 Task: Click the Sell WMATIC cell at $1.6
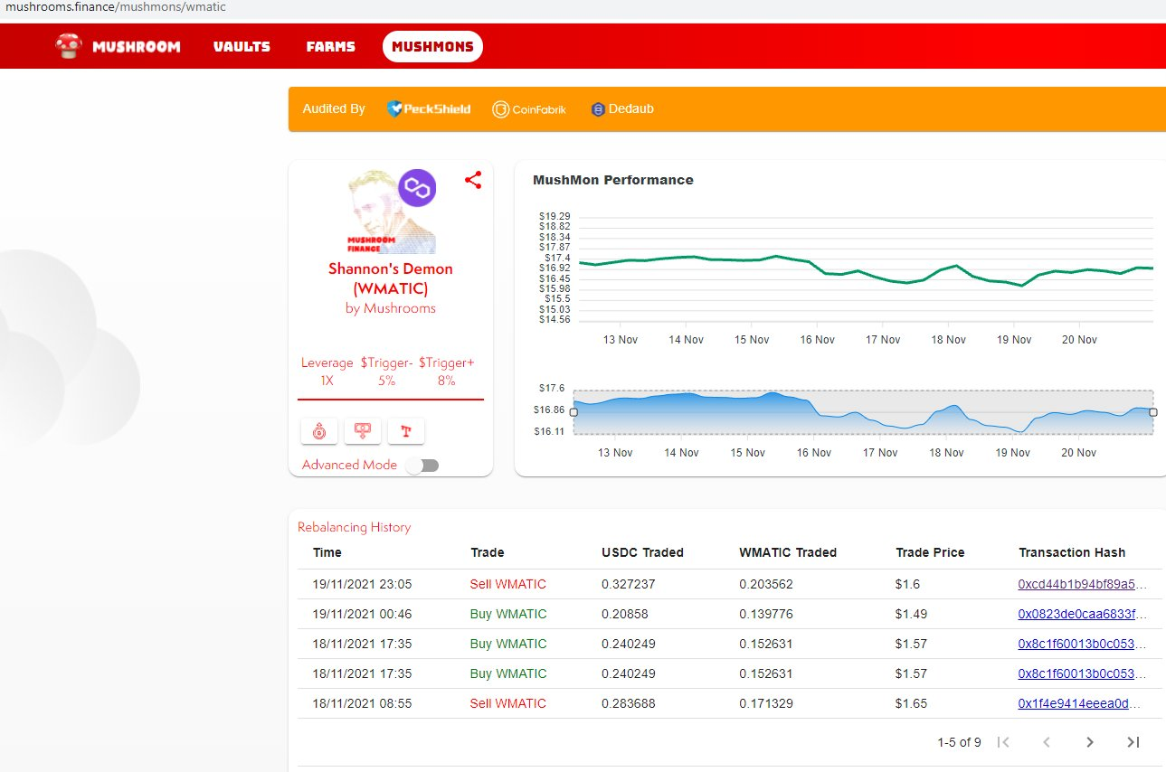tap(508, 584)
